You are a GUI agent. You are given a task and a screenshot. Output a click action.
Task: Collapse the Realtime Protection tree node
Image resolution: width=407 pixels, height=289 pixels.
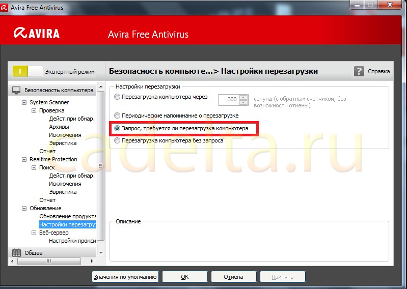(x=24, y=159)
